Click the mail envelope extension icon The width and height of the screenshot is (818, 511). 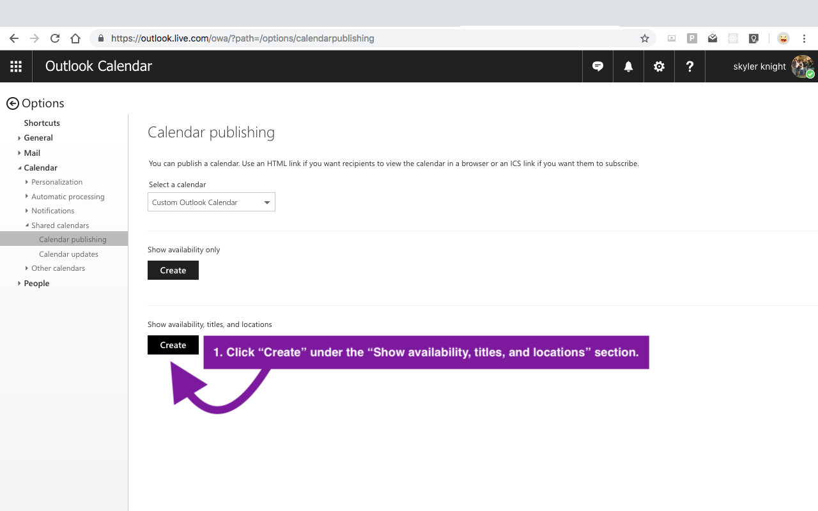point(713,38)
